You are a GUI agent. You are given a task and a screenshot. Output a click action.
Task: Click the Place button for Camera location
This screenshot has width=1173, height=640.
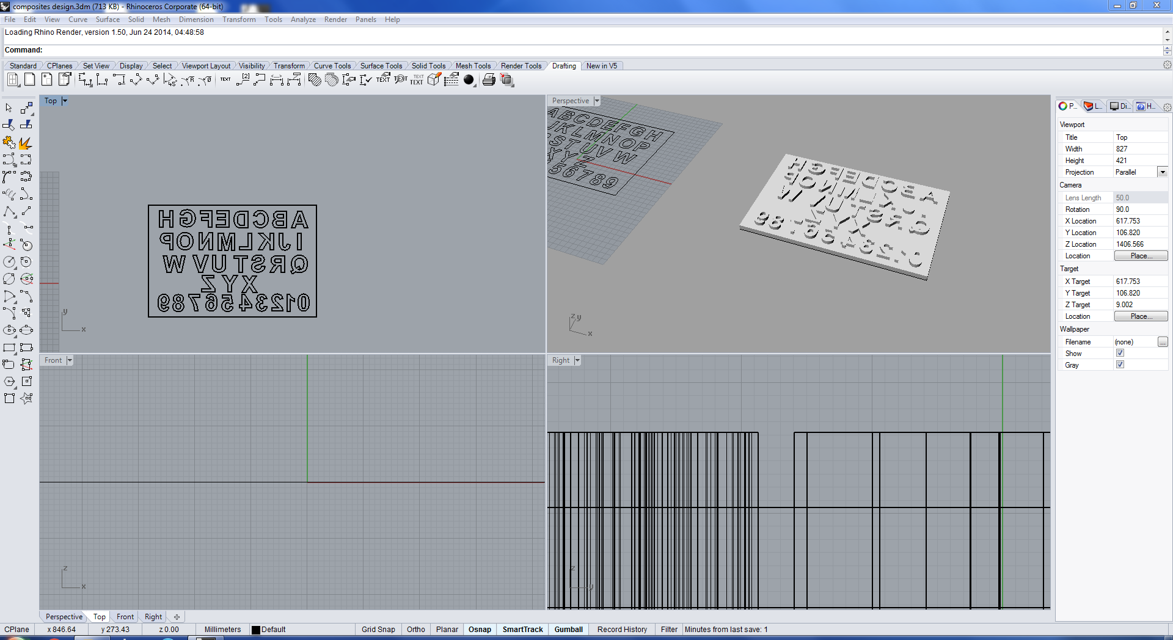(x=1140, y=256)
